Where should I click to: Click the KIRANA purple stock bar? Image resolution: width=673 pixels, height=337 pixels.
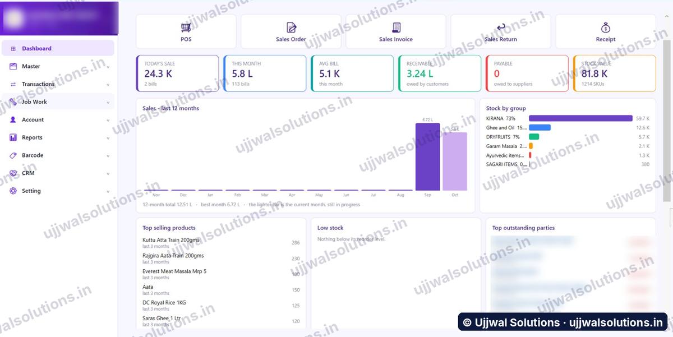pos(580,118)
